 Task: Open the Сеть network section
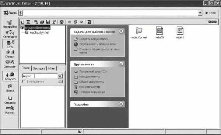pyautogui.click(x=10, y=44)
